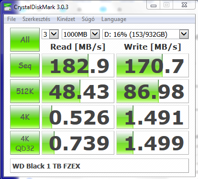Select 4K QD32 read value 0.739
Image resolution: width=198 pixels, height=179 pixels.
(78, 143)
